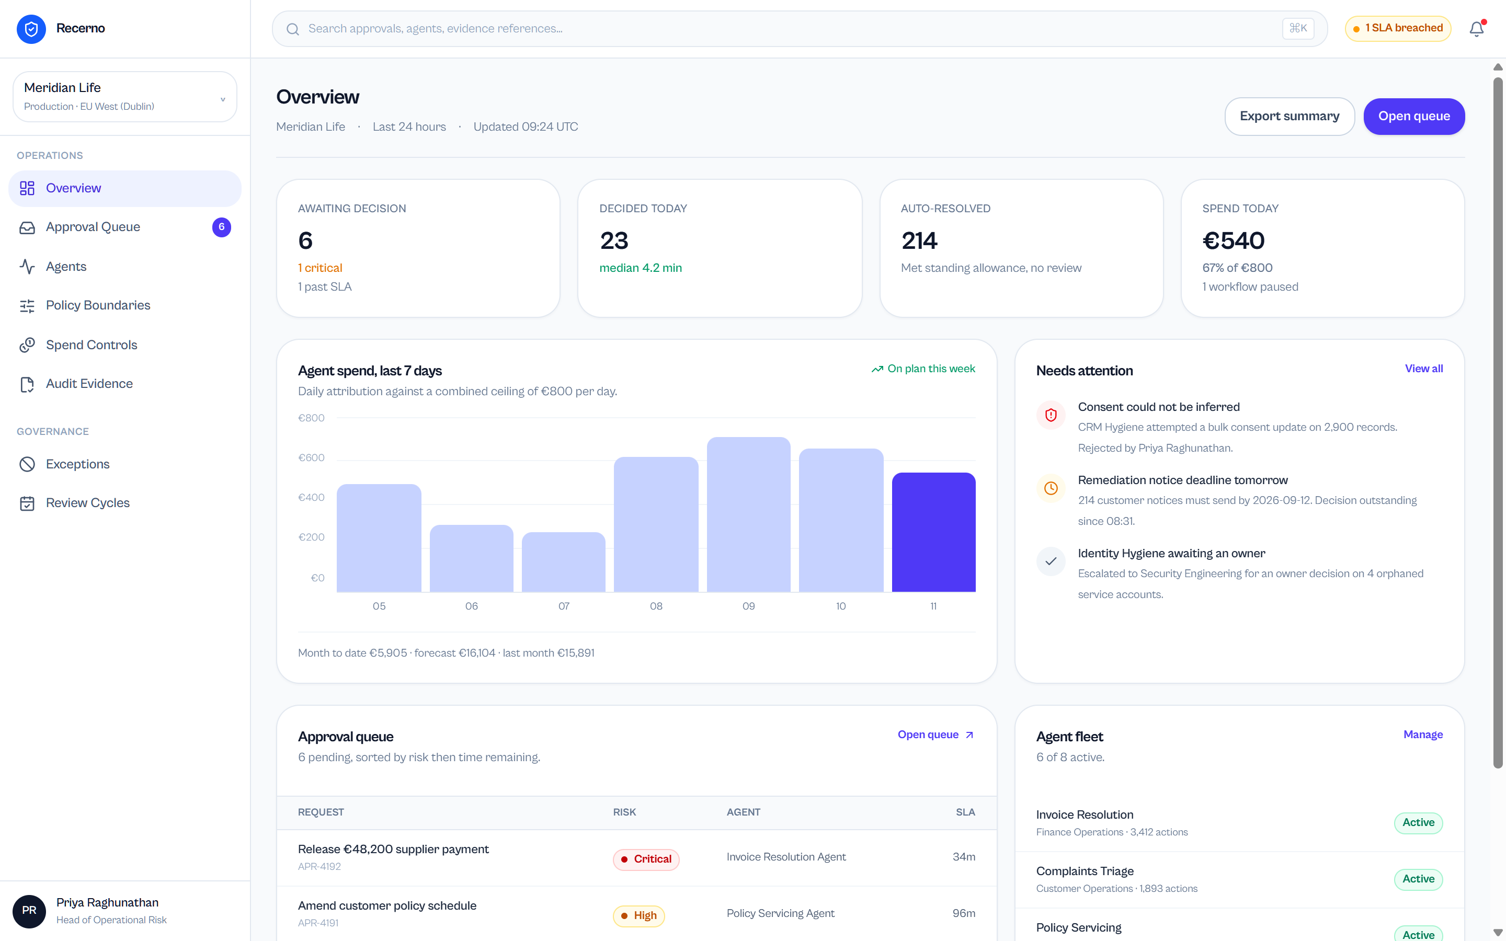The width and height of the screenshot is (1506, 941).
Task: Click the Approval Queue inbox icon
Action: [27, 227]
